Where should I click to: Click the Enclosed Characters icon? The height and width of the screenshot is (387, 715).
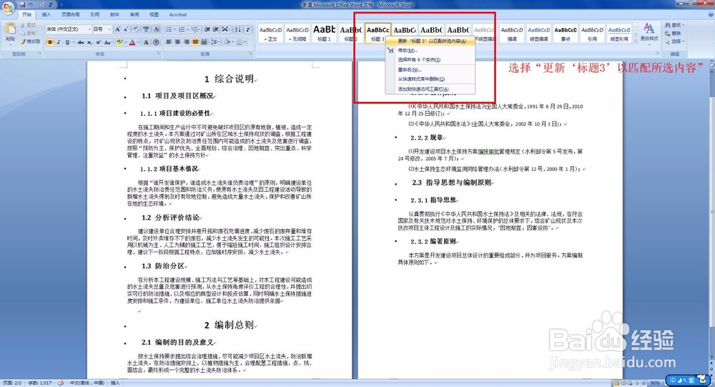(x=156, y=42)
